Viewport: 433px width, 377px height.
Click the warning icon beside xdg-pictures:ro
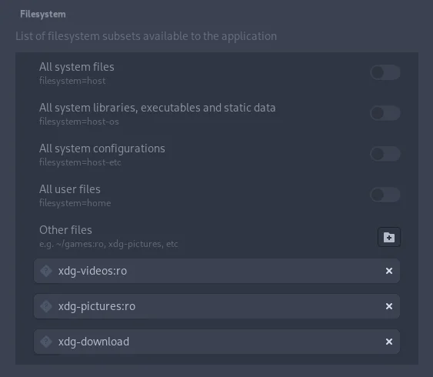click(46, 306)
